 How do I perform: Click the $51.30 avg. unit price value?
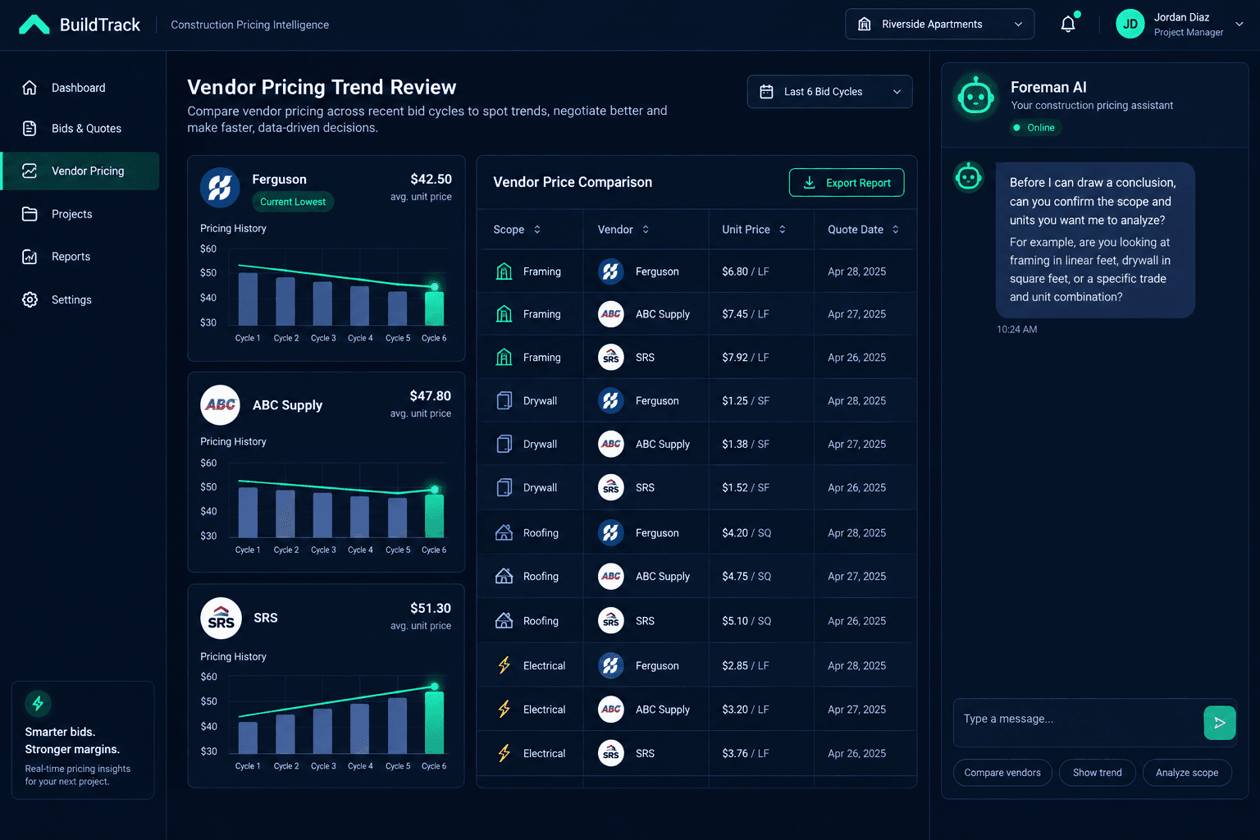431,608
